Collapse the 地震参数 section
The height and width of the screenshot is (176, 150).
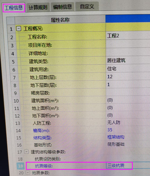[x=28, y=173]
